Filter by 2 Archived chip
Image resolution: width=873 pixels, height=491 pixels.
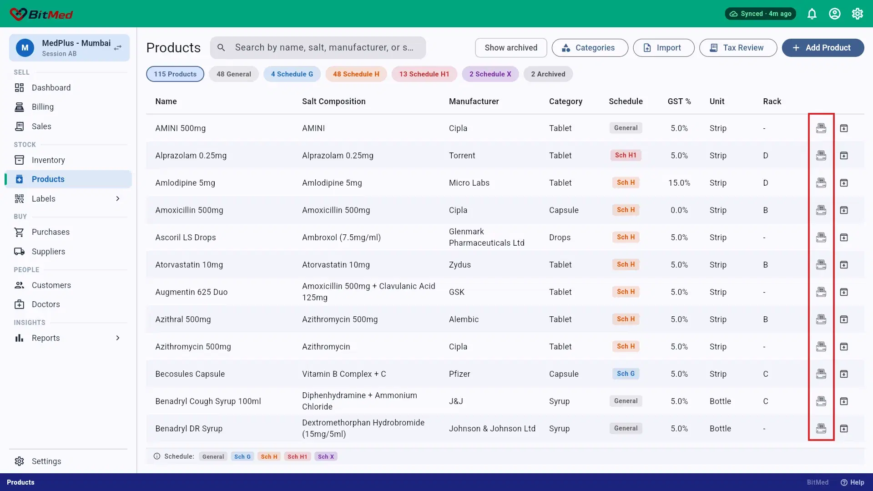coord(548,74)
